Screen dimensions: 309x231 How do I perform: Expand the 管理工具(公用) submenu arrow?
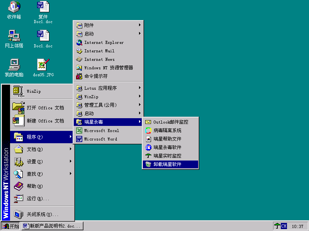click(x=140, y=105)
